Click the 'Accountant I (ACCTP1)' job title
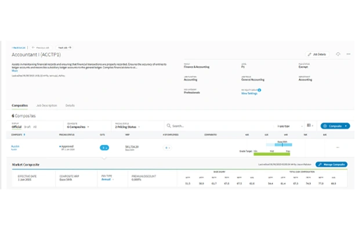This screenshot has width=355, height=230. tap(36, 54)
